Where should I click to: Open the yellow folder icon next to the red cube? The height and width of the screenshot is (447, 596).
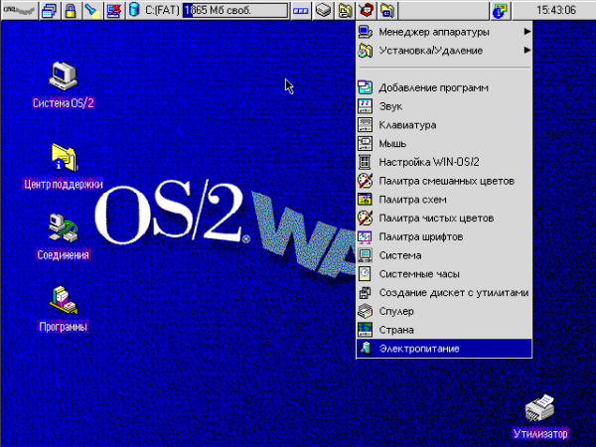(388, 10)
